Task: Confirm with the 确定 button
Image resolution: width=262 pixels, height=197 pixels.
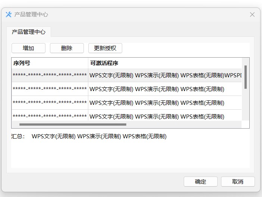Action: [201, 181]
